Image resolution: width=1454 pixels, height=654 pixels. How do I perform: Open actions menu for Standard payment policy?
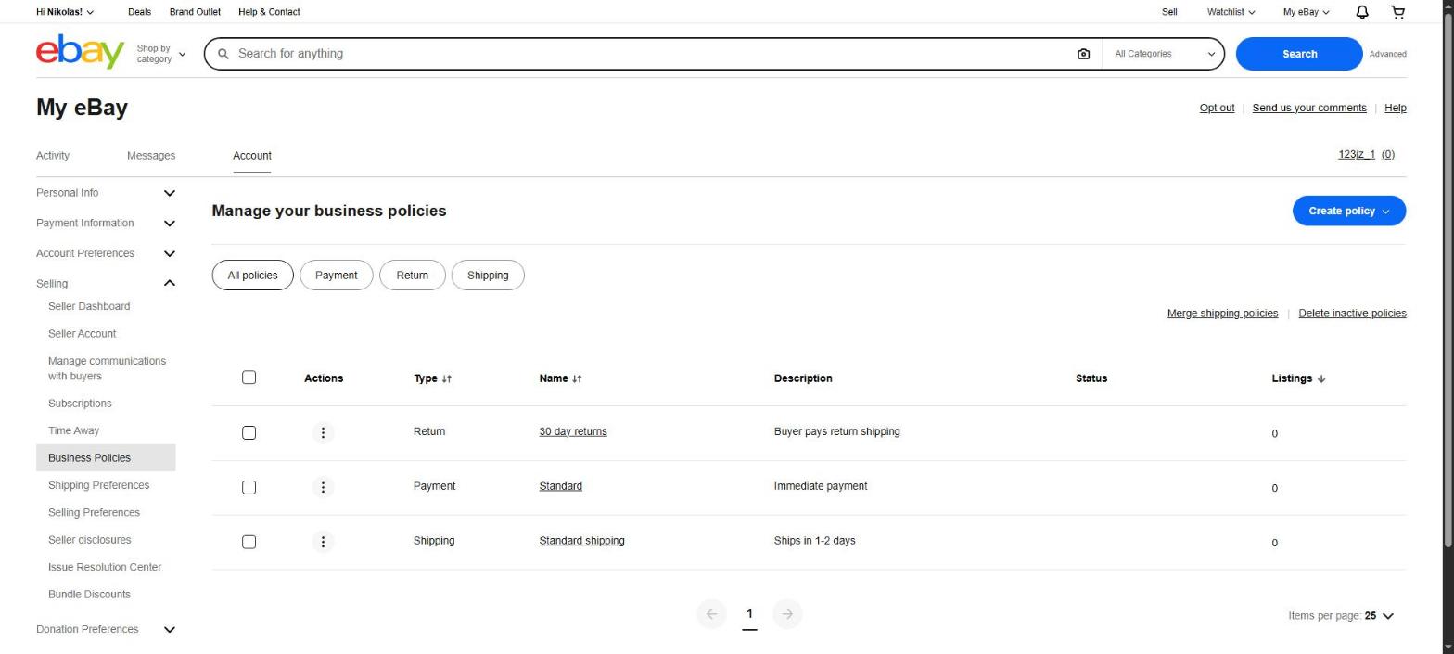(323, 487)
